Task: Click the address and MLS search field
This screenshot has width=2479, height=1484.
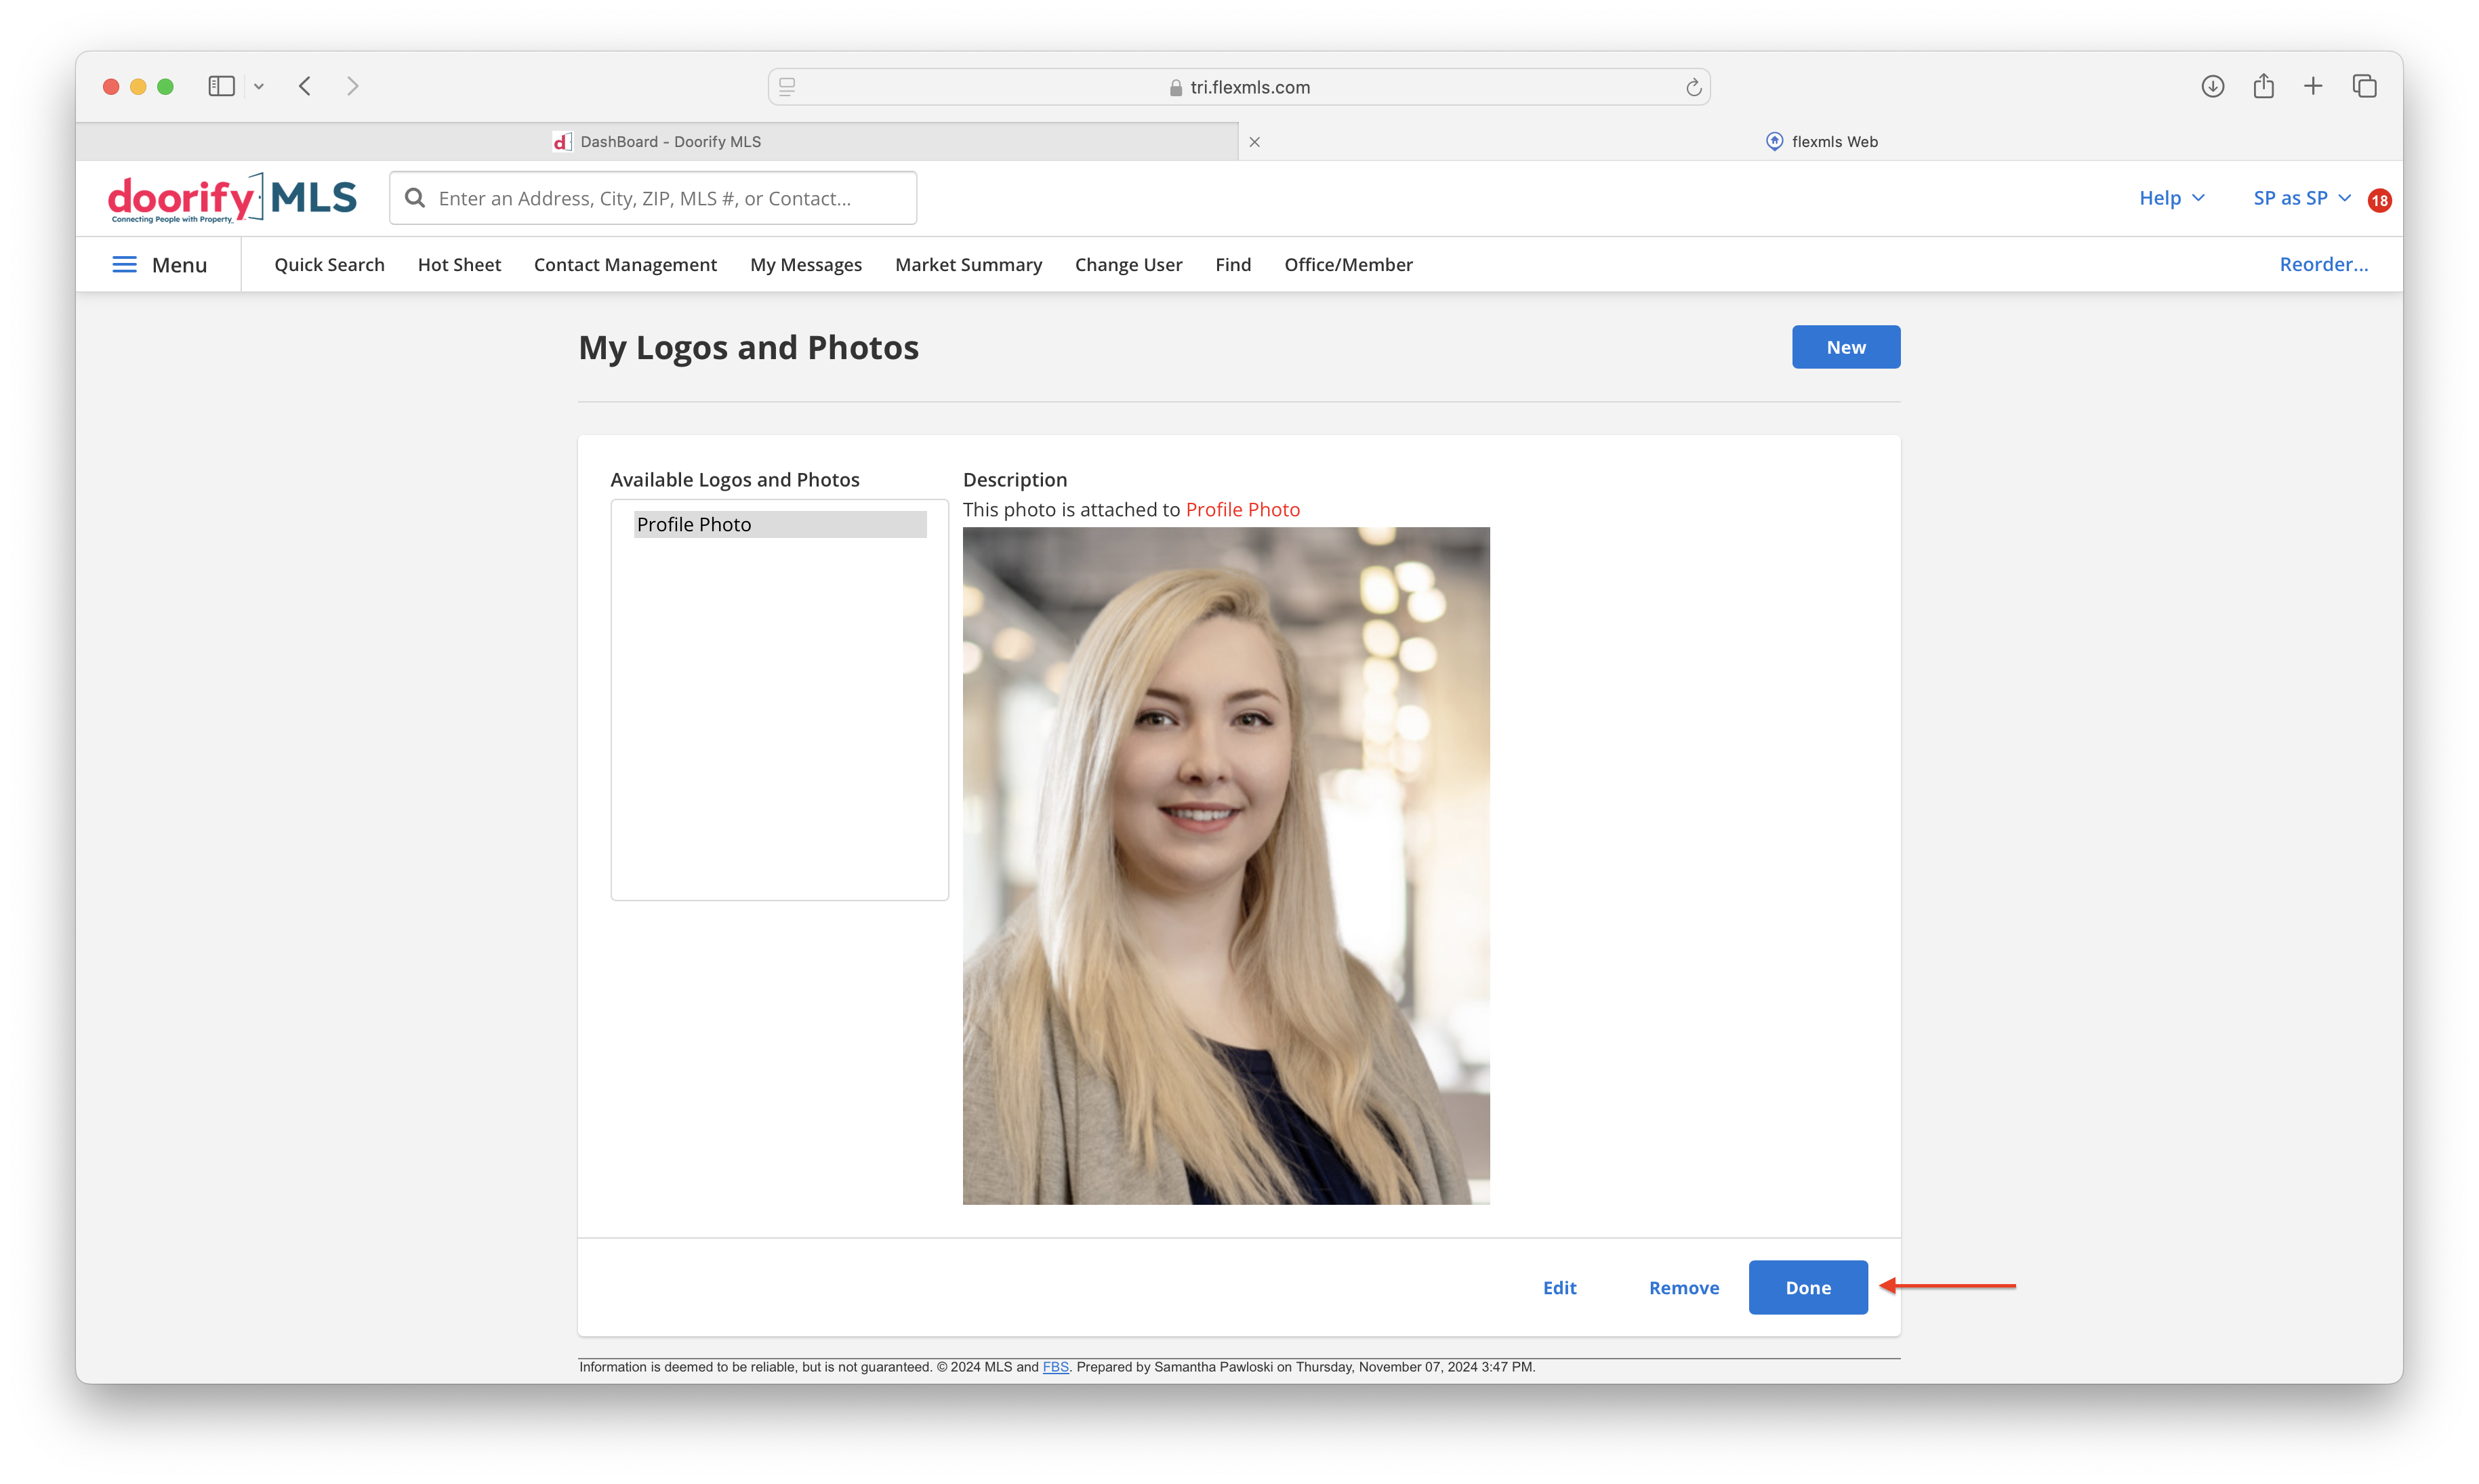Action: pyautogui.click(x=653, y=198)
